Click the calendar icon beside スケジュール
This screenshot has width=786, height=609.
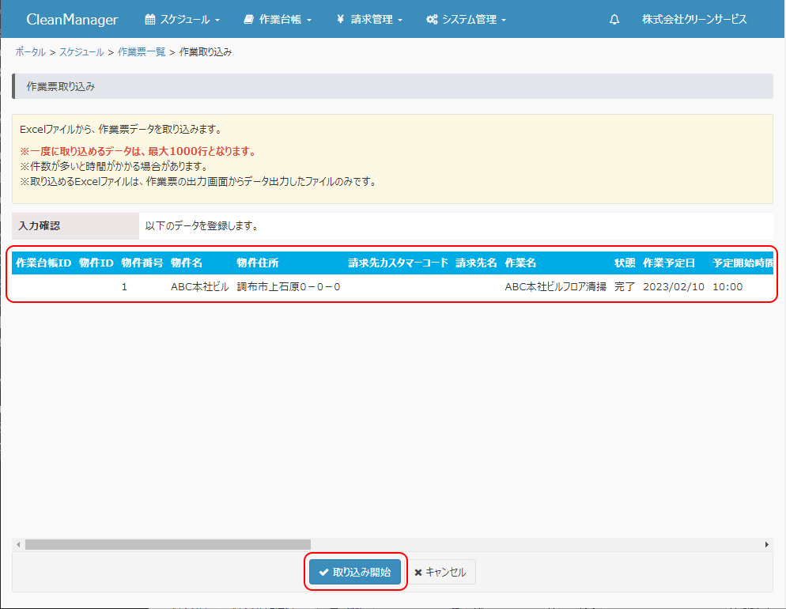[x=150, y=20]
